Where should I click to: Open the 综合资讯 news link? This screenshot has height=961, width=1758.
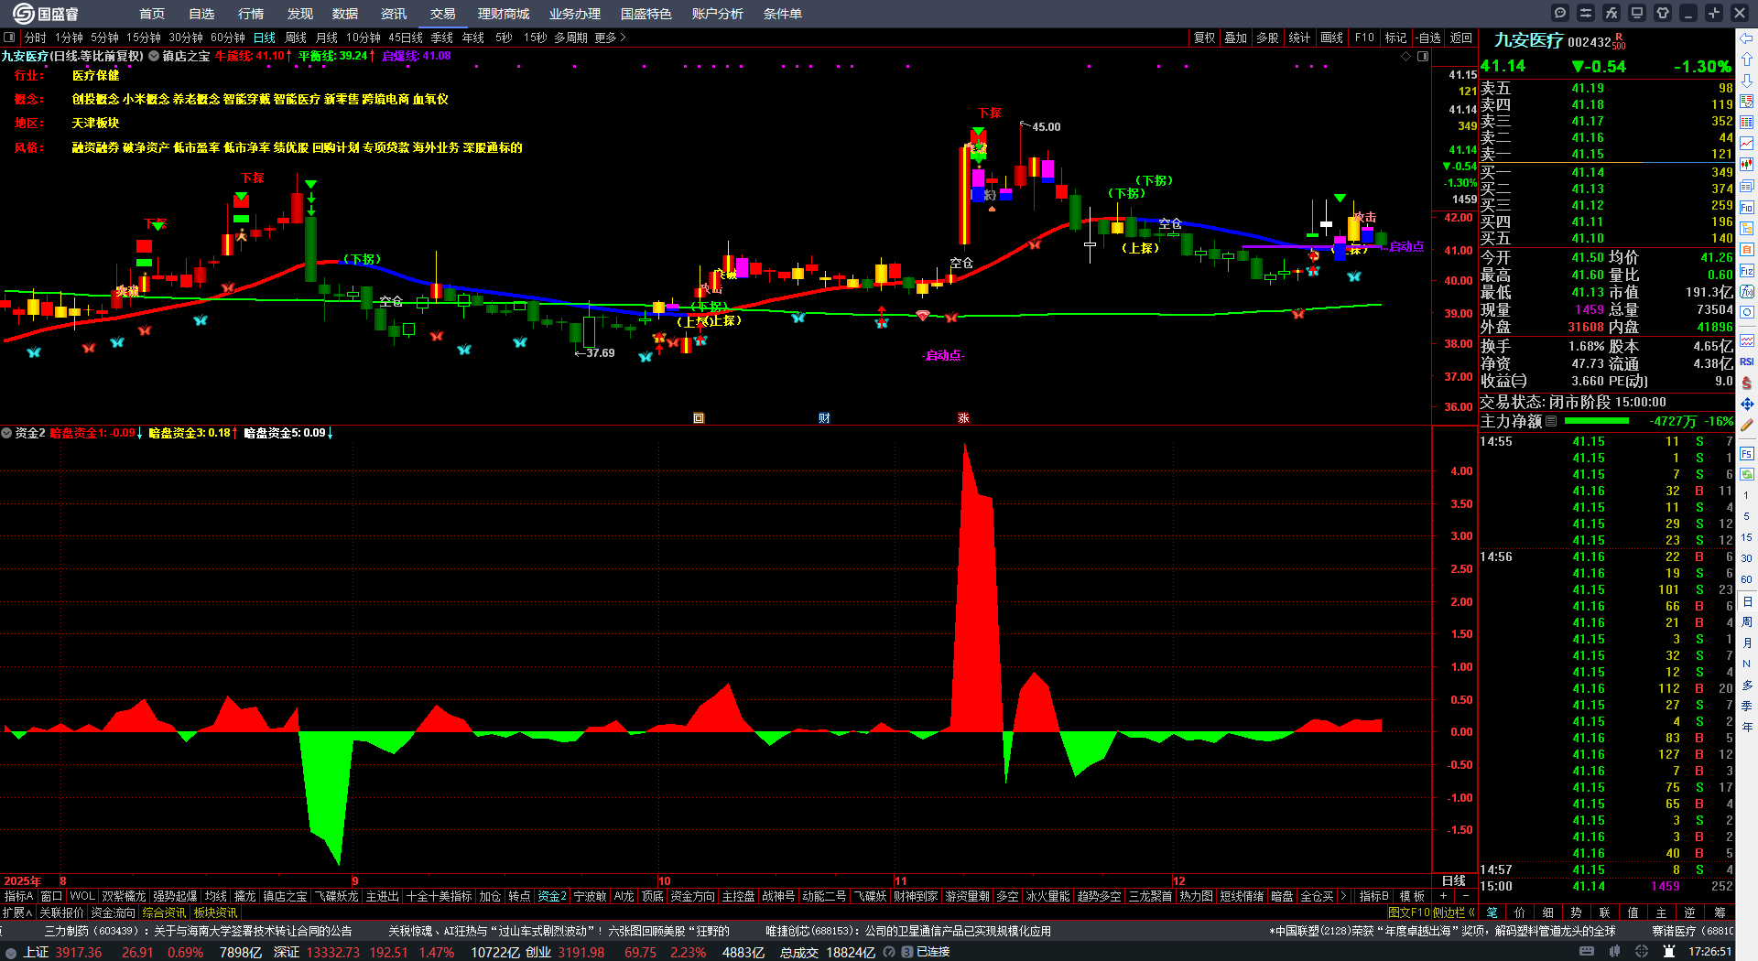coord(164,912)
